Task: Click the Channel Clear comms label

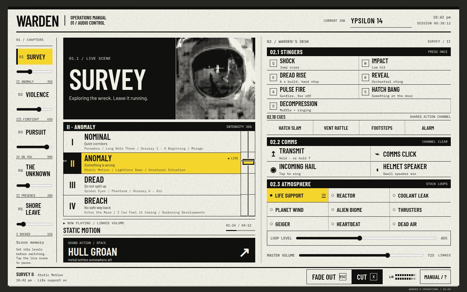Action: click(435, 142)
